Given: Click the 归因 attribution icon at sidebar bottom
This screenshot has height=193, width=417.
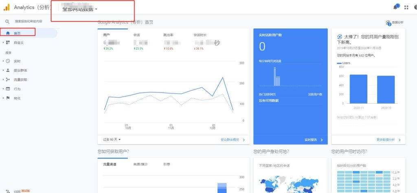Looking at the screenshot, I should [x=8, y=191].
